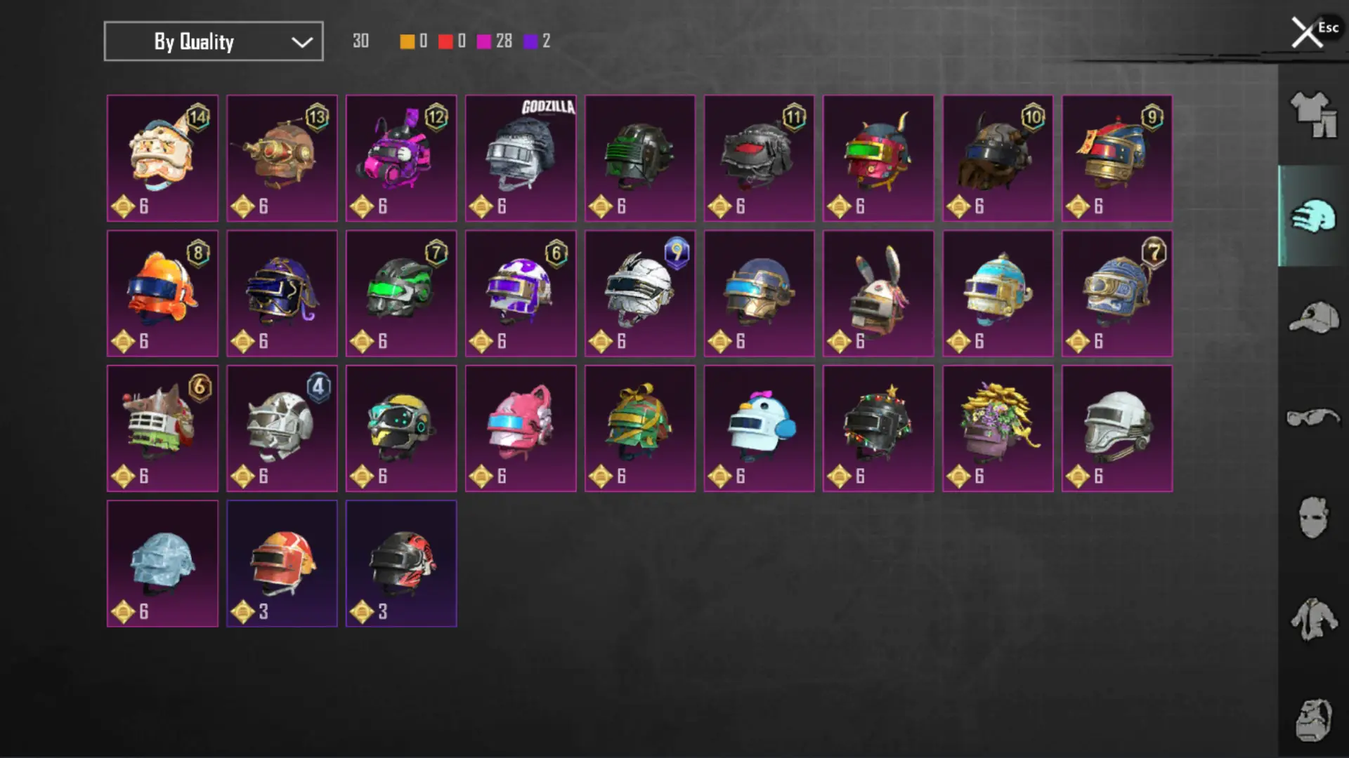Select the Godzilla helmet
The width and height of the screenshot is (1349, 758).
coord(521,159)
